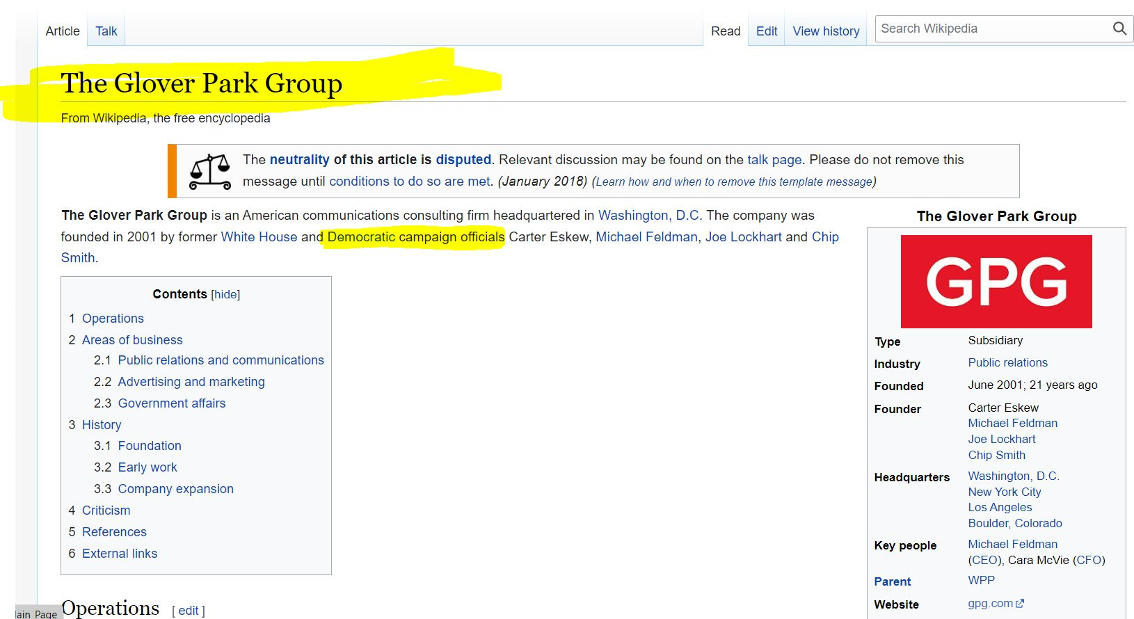Open Democratic campaign officials link
The width and height of the screenshot is (1134, 619).
tap(416, 236)
